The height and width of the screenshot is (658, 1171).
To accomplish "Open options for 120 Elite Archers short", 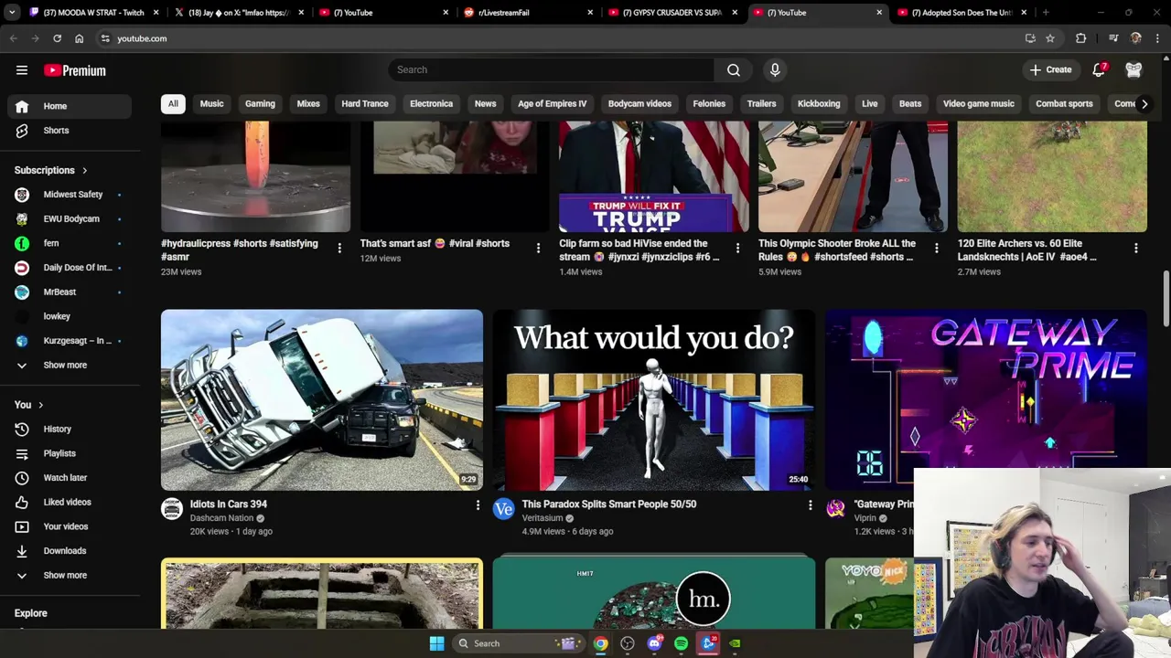I will coord(1135,249).
